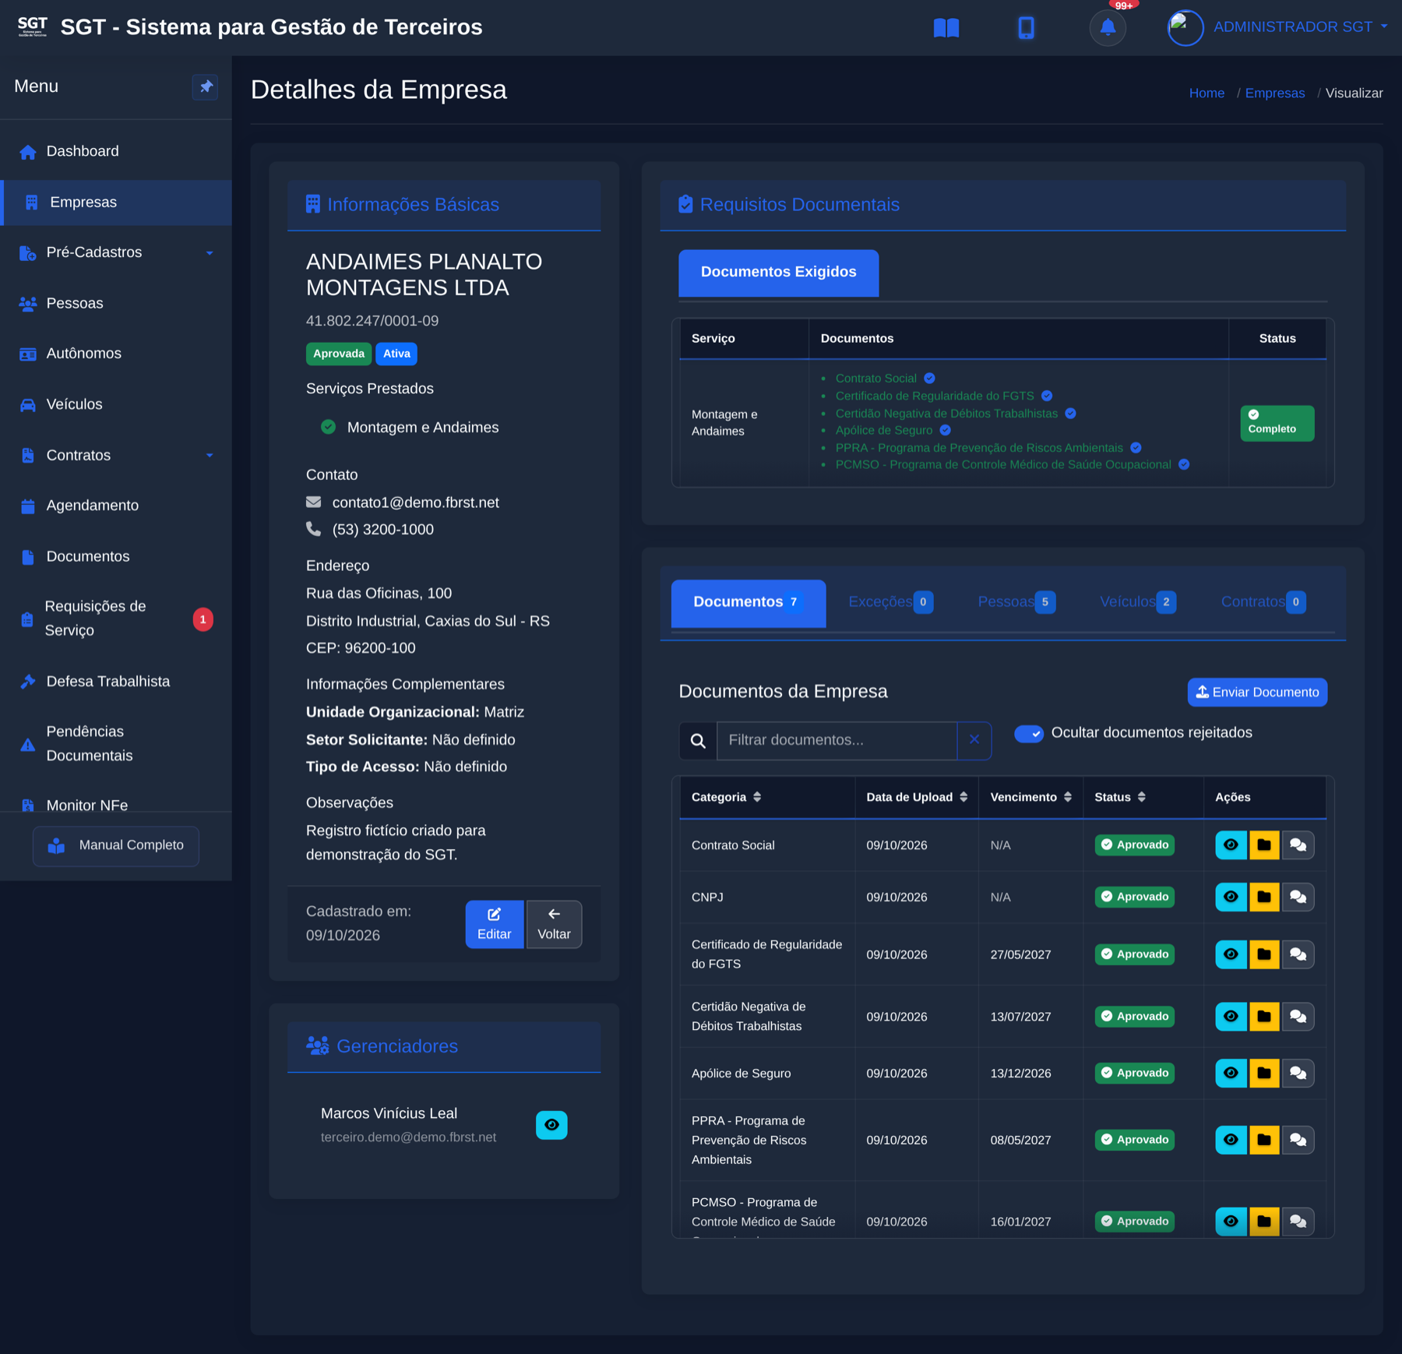Viewport: 1402px width, 1354px height.
Task: Open comments for Apólice de Seguro row
Action: [x=1298, y=1074]
